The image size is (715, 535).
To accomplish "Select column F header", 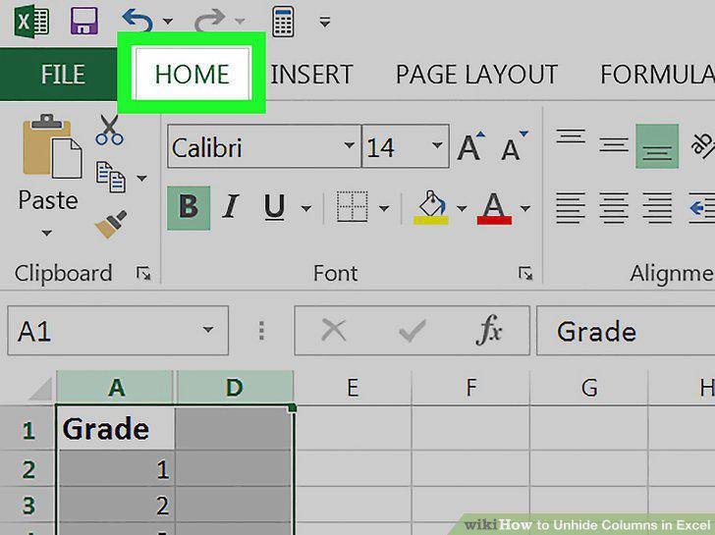I will click(470, 388).
